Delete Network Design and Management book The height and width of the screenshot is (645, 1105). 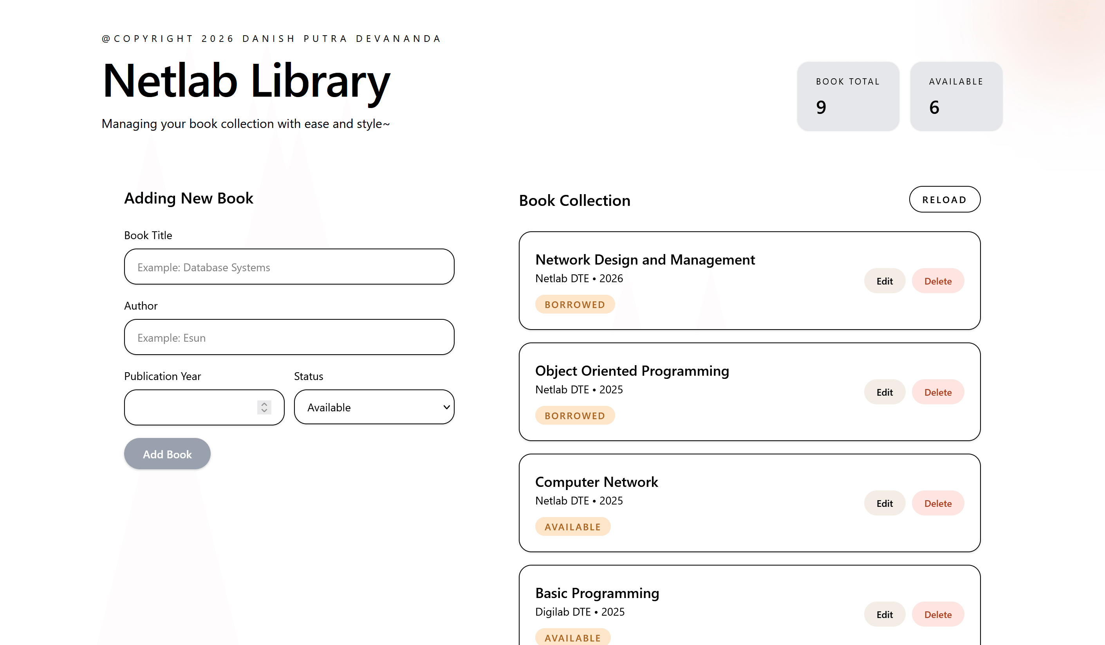[938, 281]
